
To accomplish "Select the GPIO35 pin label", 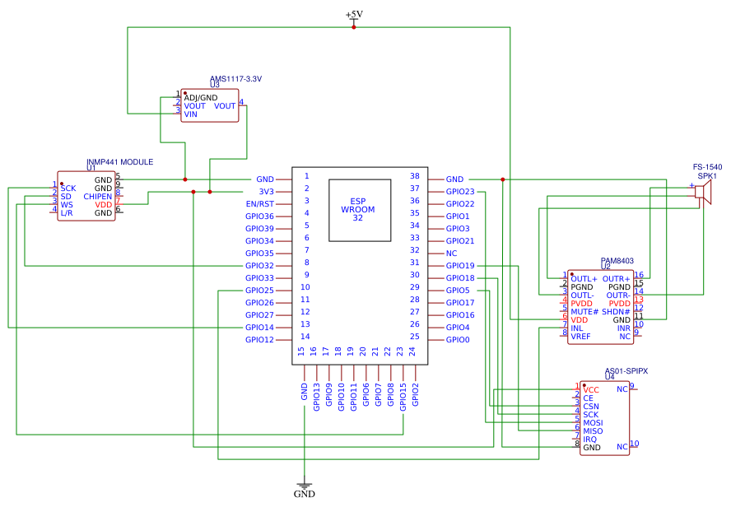I will tap(259, 253).
